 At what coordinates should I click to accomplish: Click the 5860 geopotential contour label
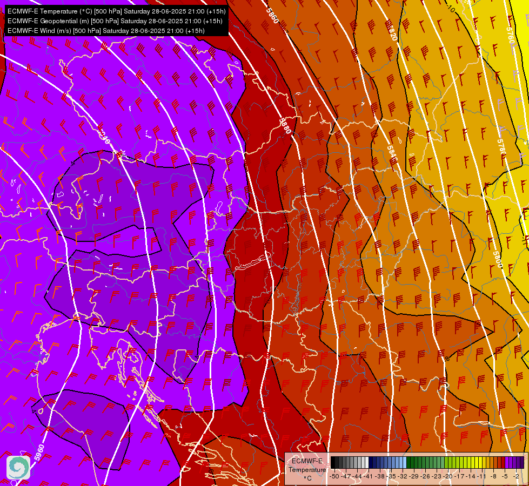click(272, 16)
